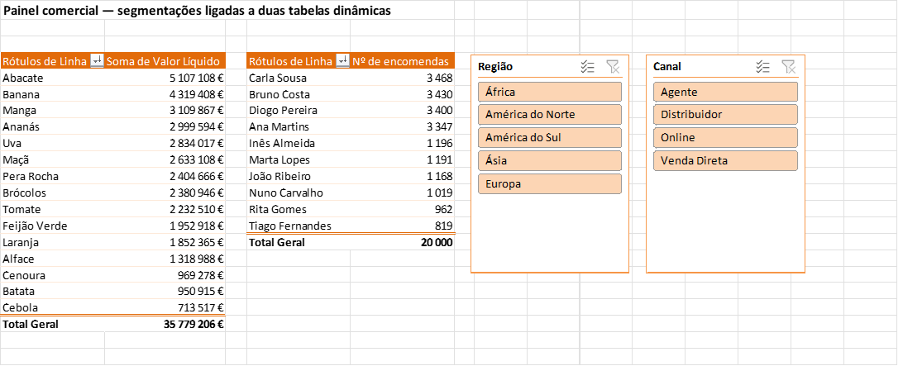Select the Abacate row label cell
The image size is (898, 366).
[x=53, y=78]
